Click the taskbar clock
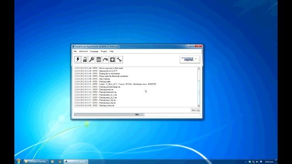 (269, 162)
